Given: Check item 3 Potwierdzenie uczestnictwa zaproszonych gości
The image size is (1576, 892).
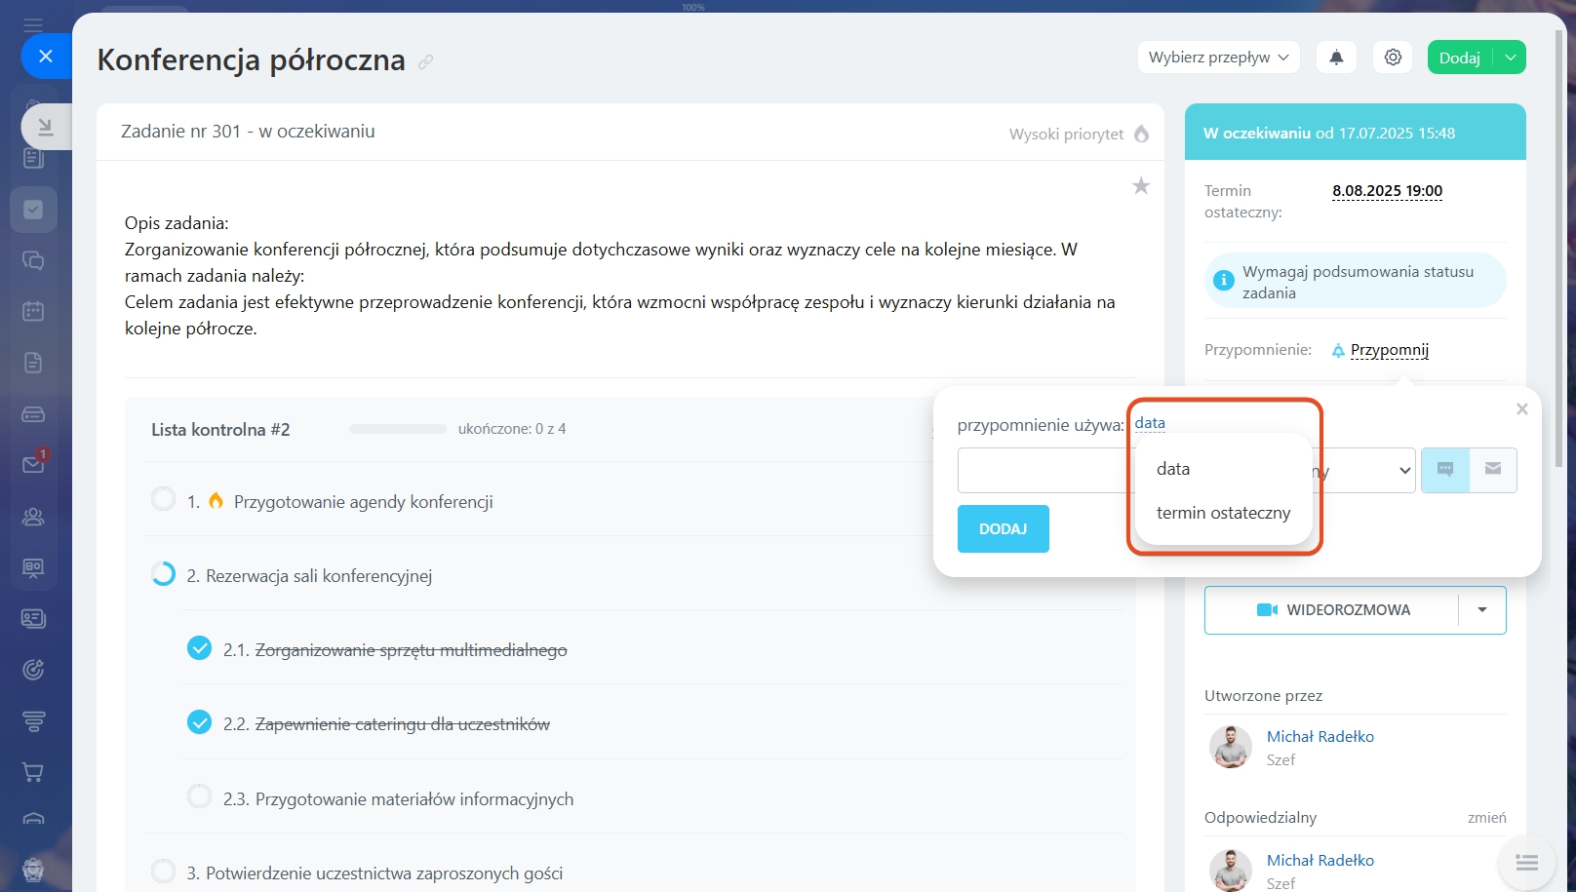Looking at the screenshot, I should click(x=163, y=871).
